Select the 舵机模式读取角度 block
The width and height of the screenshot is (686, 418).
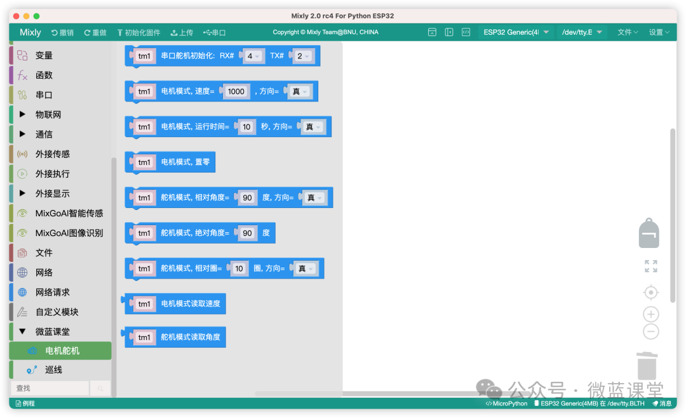point(174,337)
